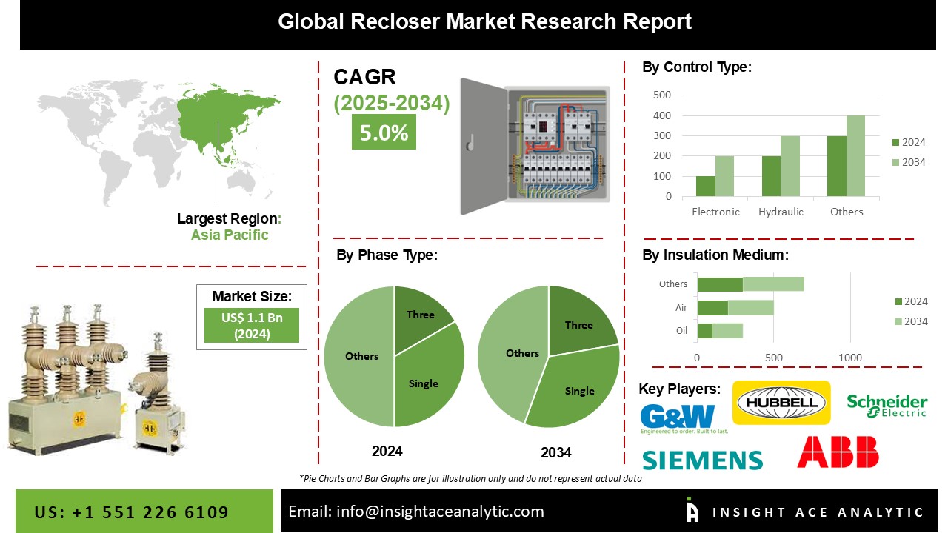Click the Electronic 2024 bar
948x533 pixels.
706,187
